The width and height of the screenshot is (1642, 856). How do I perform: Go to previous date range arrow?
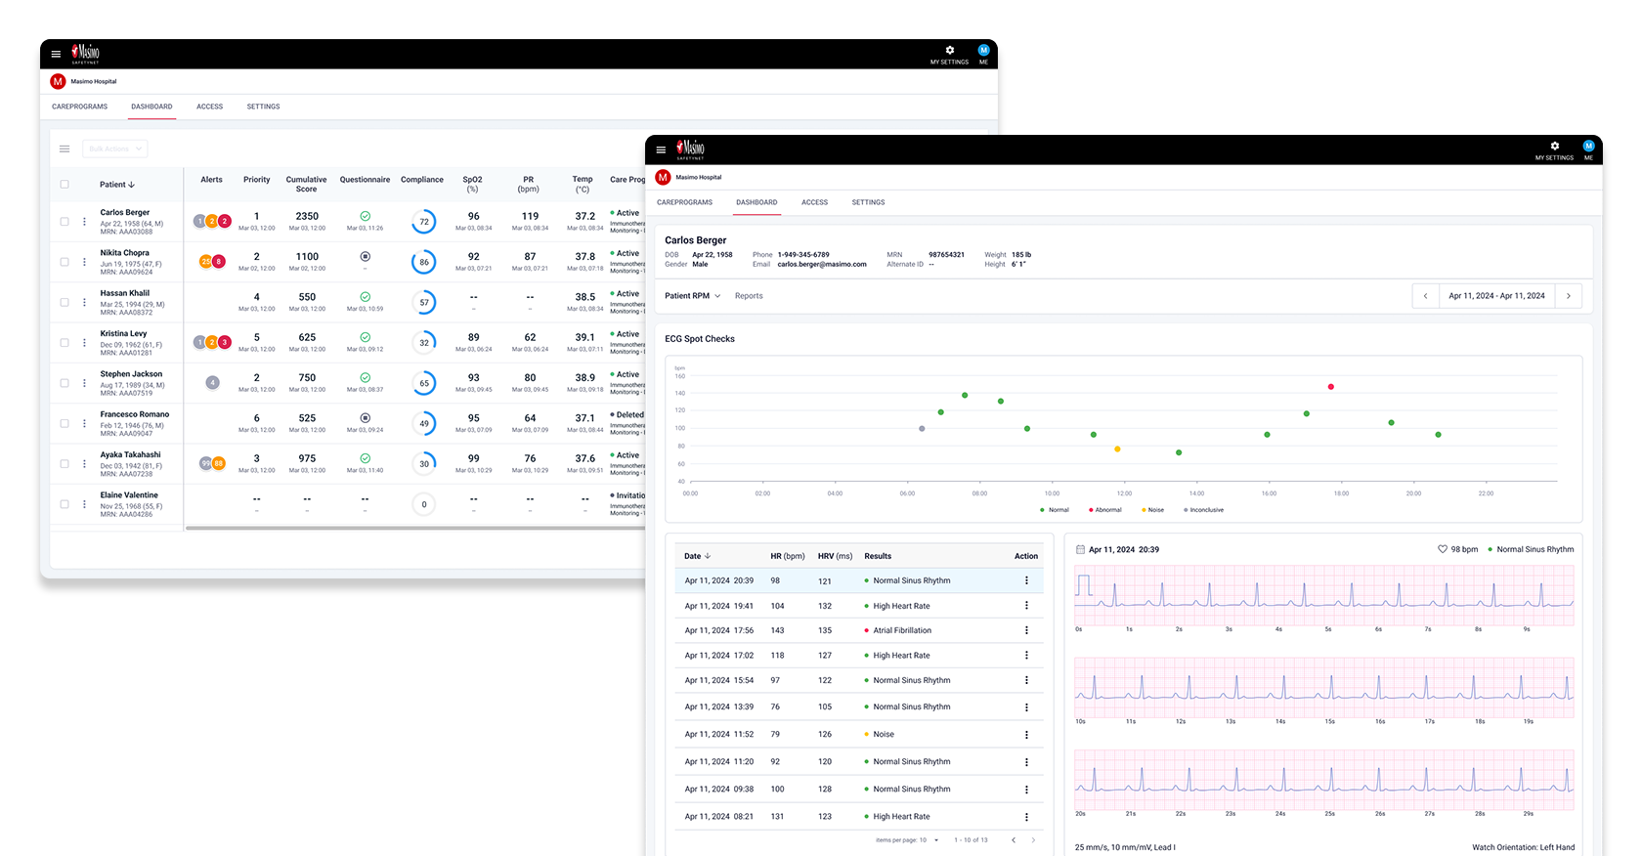coord(1425,296)
